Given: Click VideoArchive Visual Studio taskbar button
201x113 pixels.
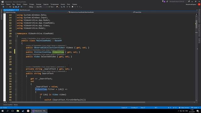Looking at the screenshot, I should pos(39,111).
